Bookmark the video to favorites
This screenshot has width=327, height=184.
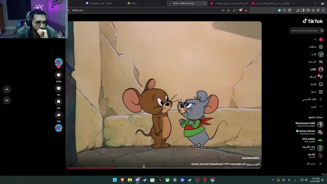pyautogui.click(x=59, y=101)
